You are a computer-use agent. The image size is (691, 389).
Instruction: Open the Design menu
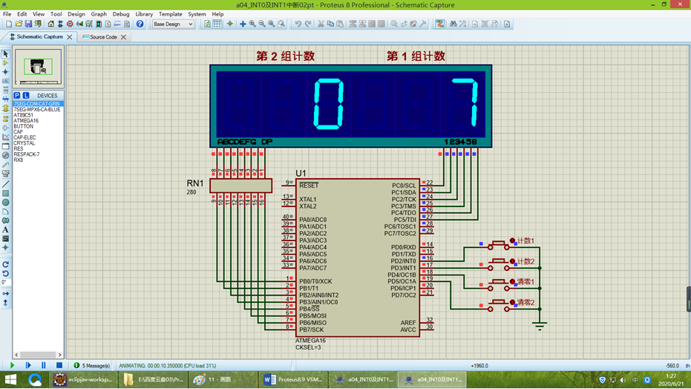point(76,14)
